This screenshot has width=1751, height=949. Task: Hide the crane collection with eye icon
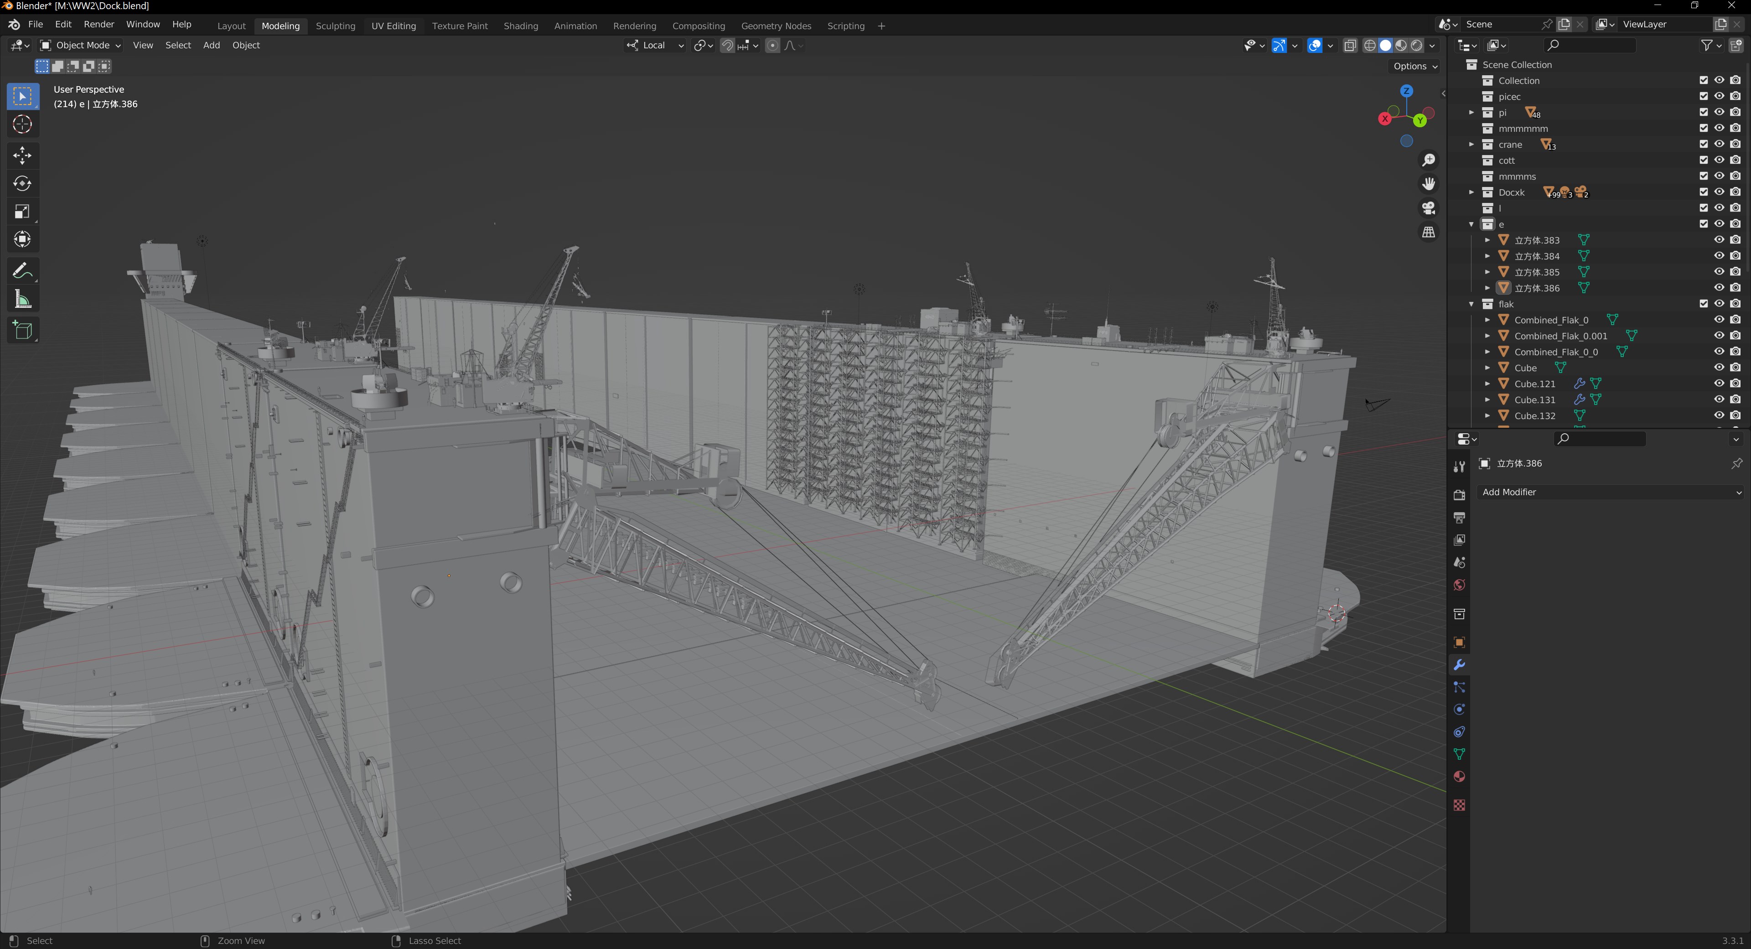[x=1719, y=144]
